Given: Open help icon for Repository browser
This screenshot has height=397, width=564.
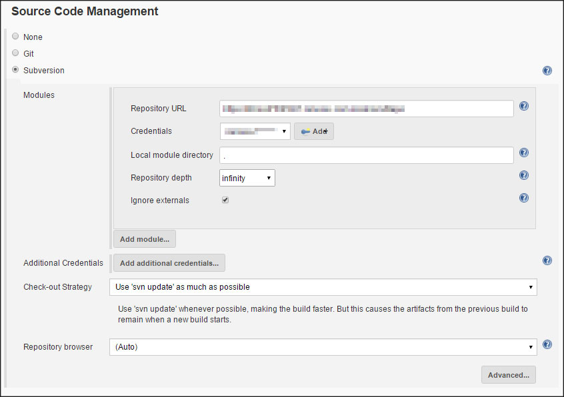Looking at the screenshot, I should click(x=547, y=344).
